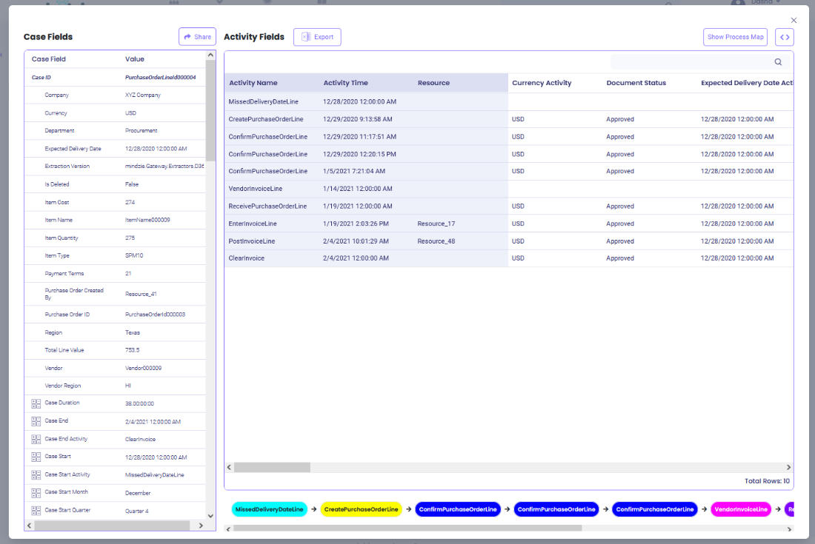
Task: Close the case details dialog
Action: [794, 20]
